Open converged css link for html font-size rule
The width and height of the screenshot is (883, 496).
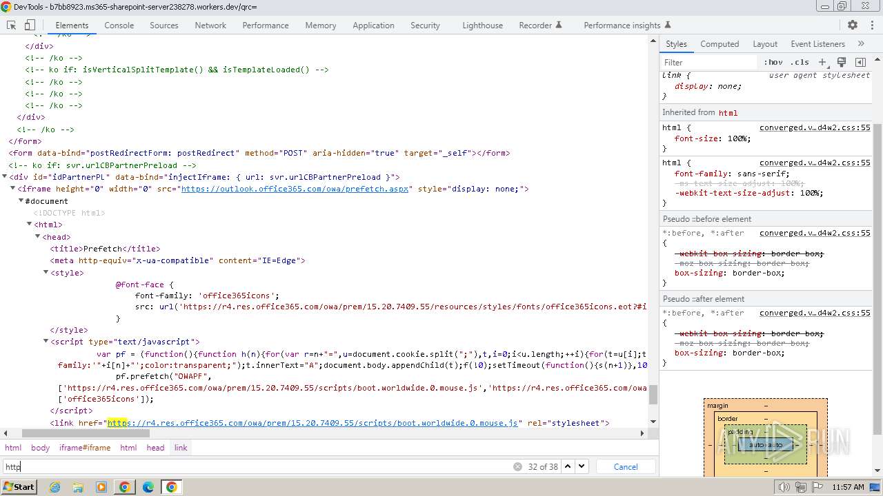click(x=815, y=127)
